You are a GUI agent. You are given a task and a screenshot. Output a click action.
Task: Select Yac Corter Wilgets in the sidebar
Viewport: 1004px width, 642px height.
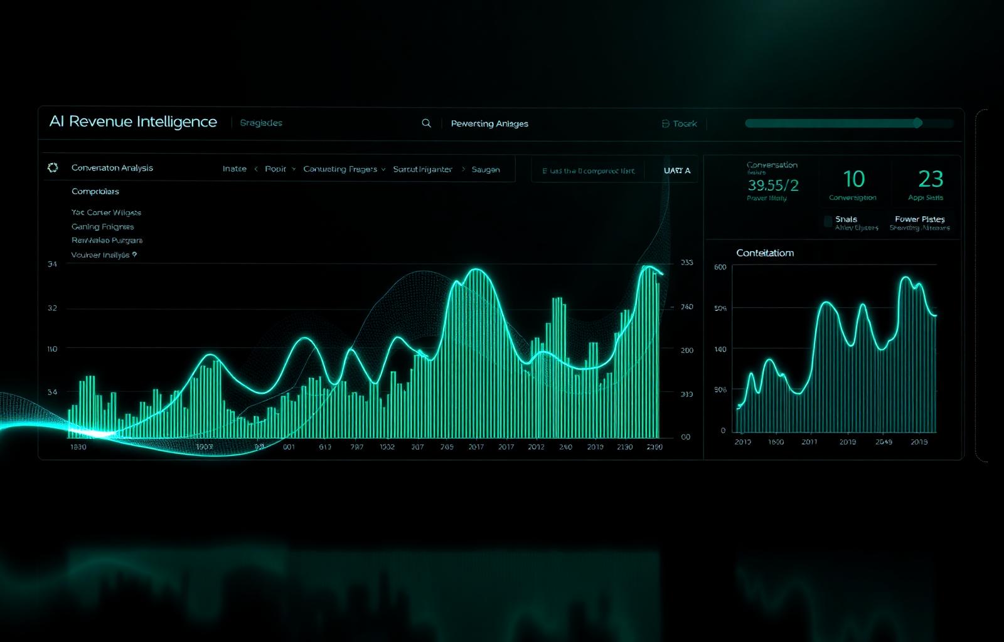(x=106, y=213)
